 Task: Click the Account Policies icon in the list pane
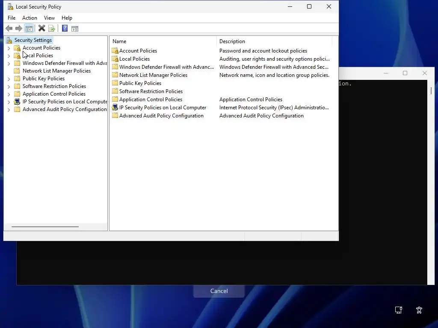click(115, 51)
